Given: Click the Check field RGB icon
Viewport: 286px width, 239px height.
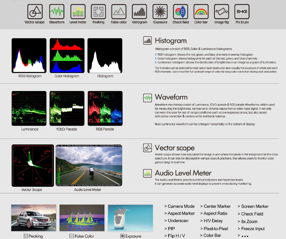Looking at the screenshot, I should (180, 12).
